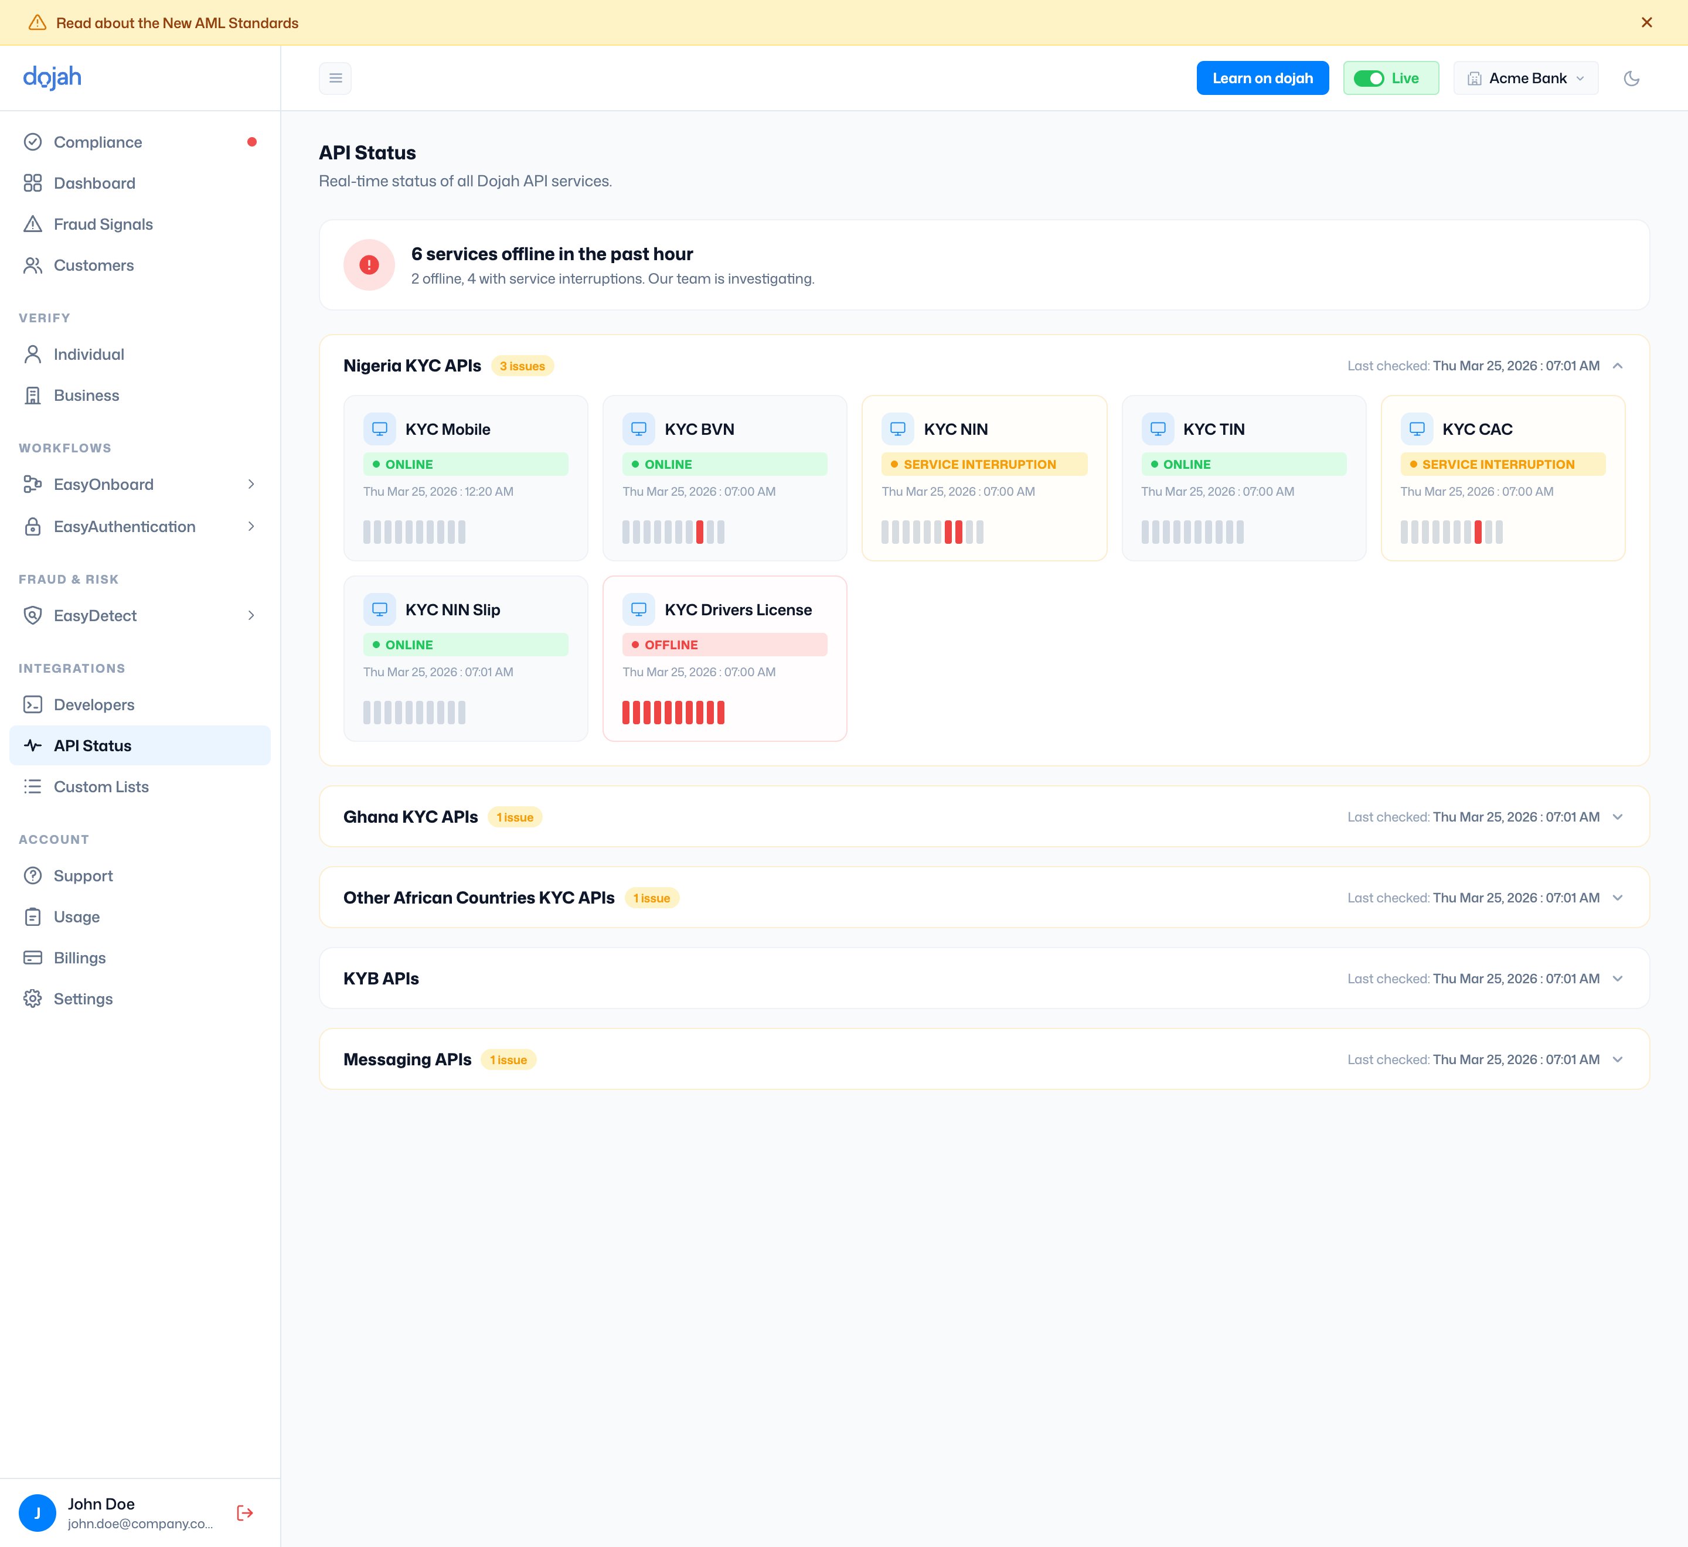1688x1547 pixels.
Task: Click the monitor icon on KYC Mobile card
Action: click(x=379, y=428)
